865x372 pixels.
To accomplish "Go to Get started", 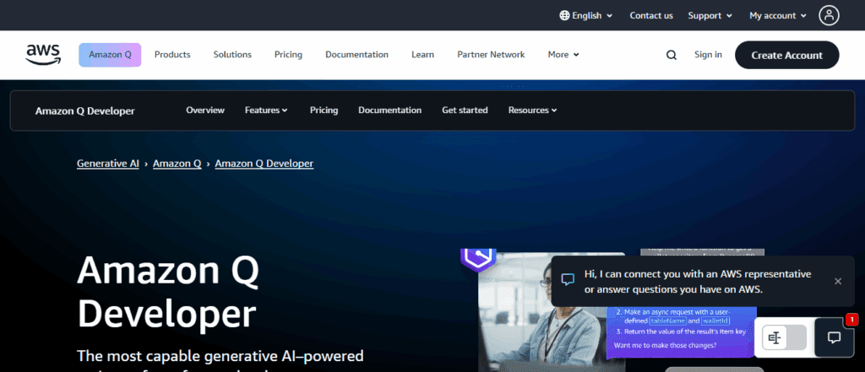I will click(x=465, y=111).
